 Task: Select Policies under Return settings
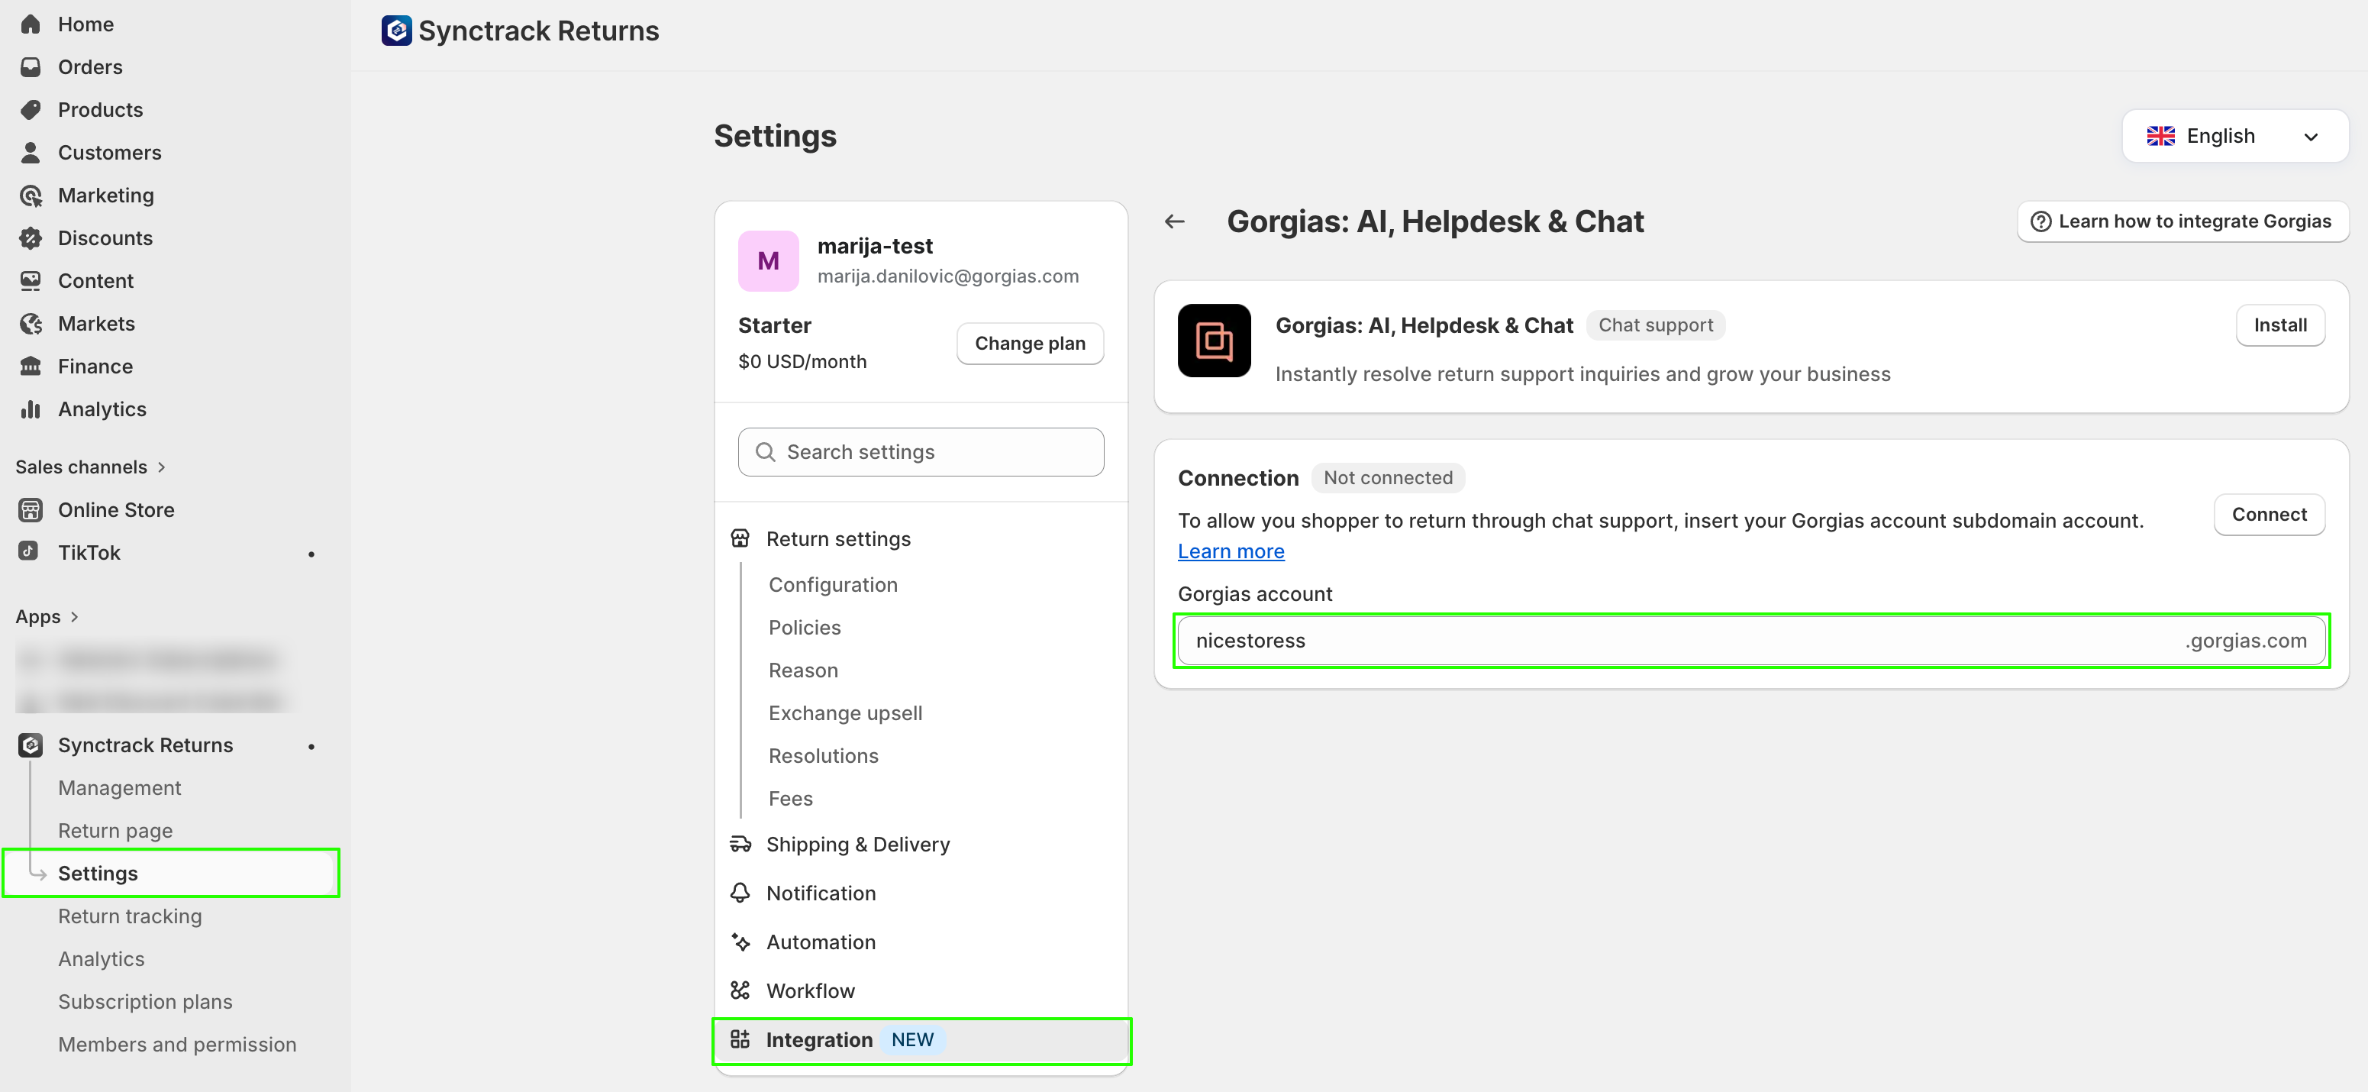805,627
